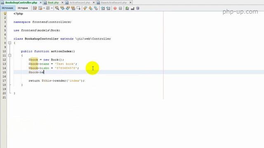This screenshot has height=148, width=264.
Task: Close the BookshopController.php tab
Action: point(40,3)
